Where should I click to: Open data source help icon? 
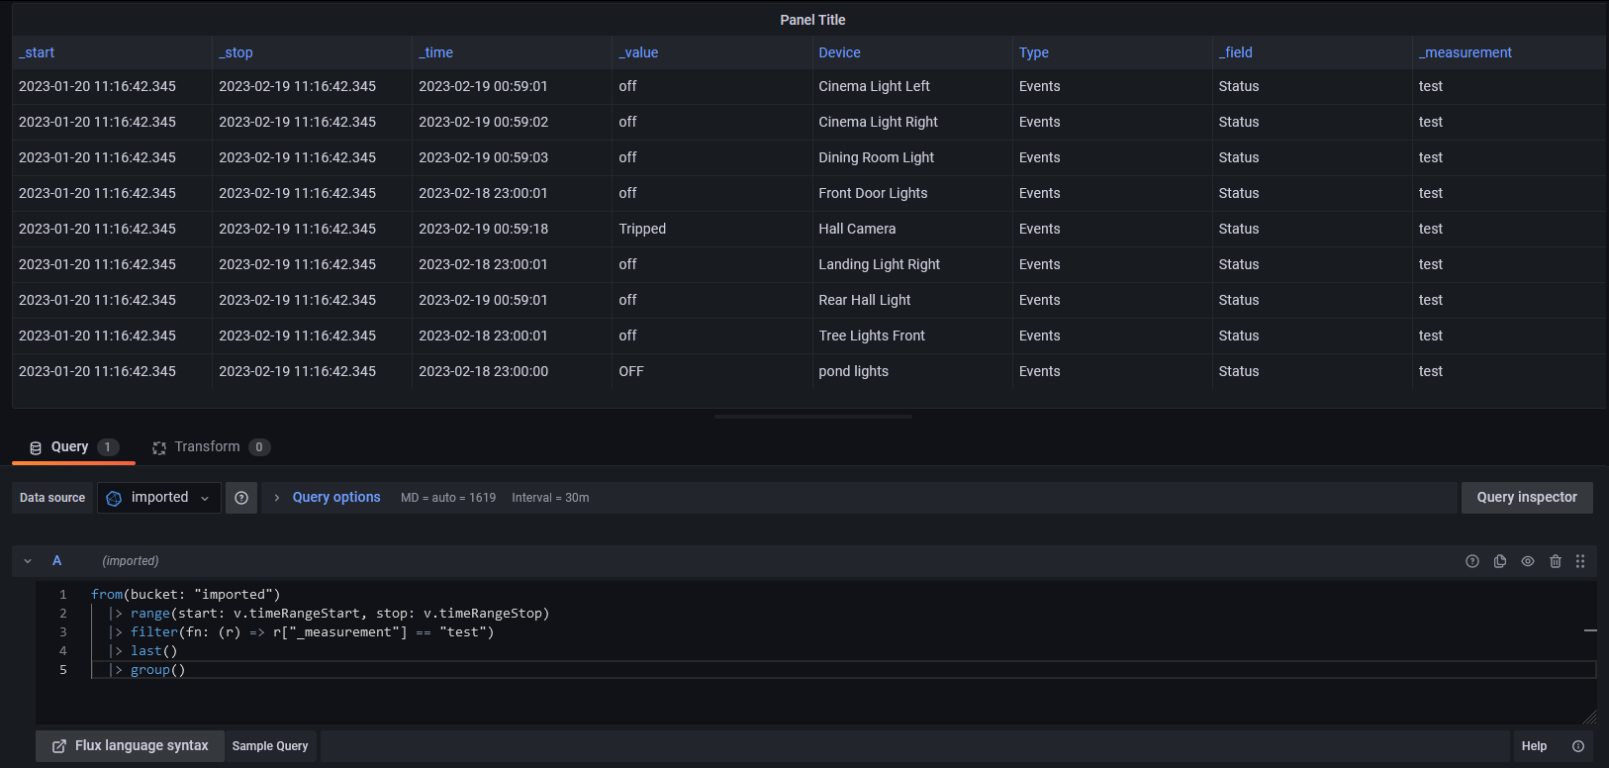[241, 498]
